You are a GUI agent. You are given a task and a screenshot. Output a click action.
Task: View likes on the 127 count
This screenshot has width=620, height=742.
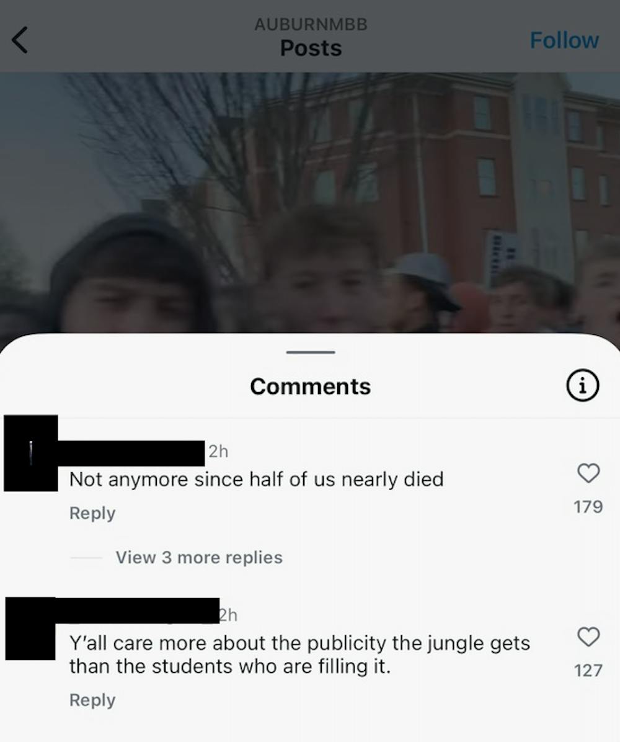[x=588, y=671]
